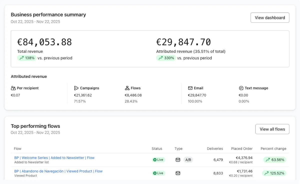
Task: Click the Live status badge for Abandono de Navegación
Action: tap(158, 173)
